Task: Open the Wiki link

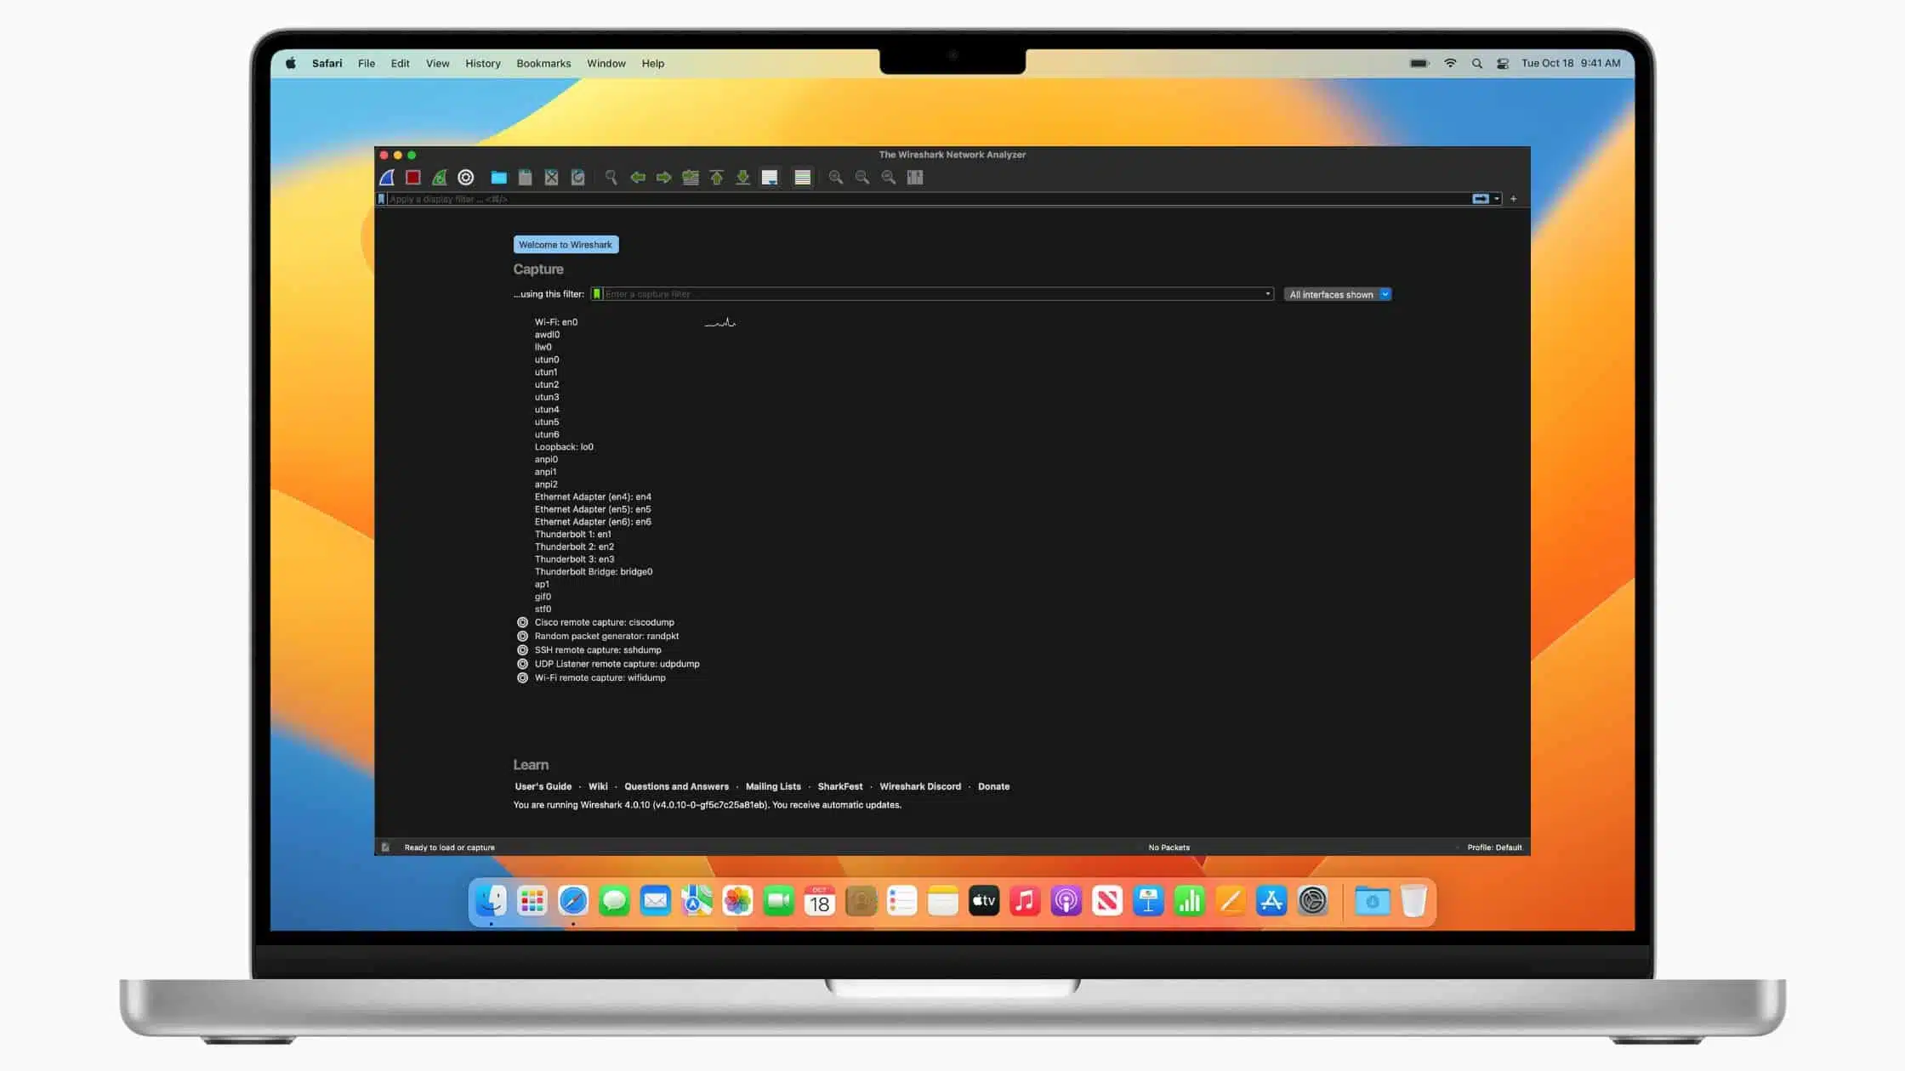Action: click(598, 787)
